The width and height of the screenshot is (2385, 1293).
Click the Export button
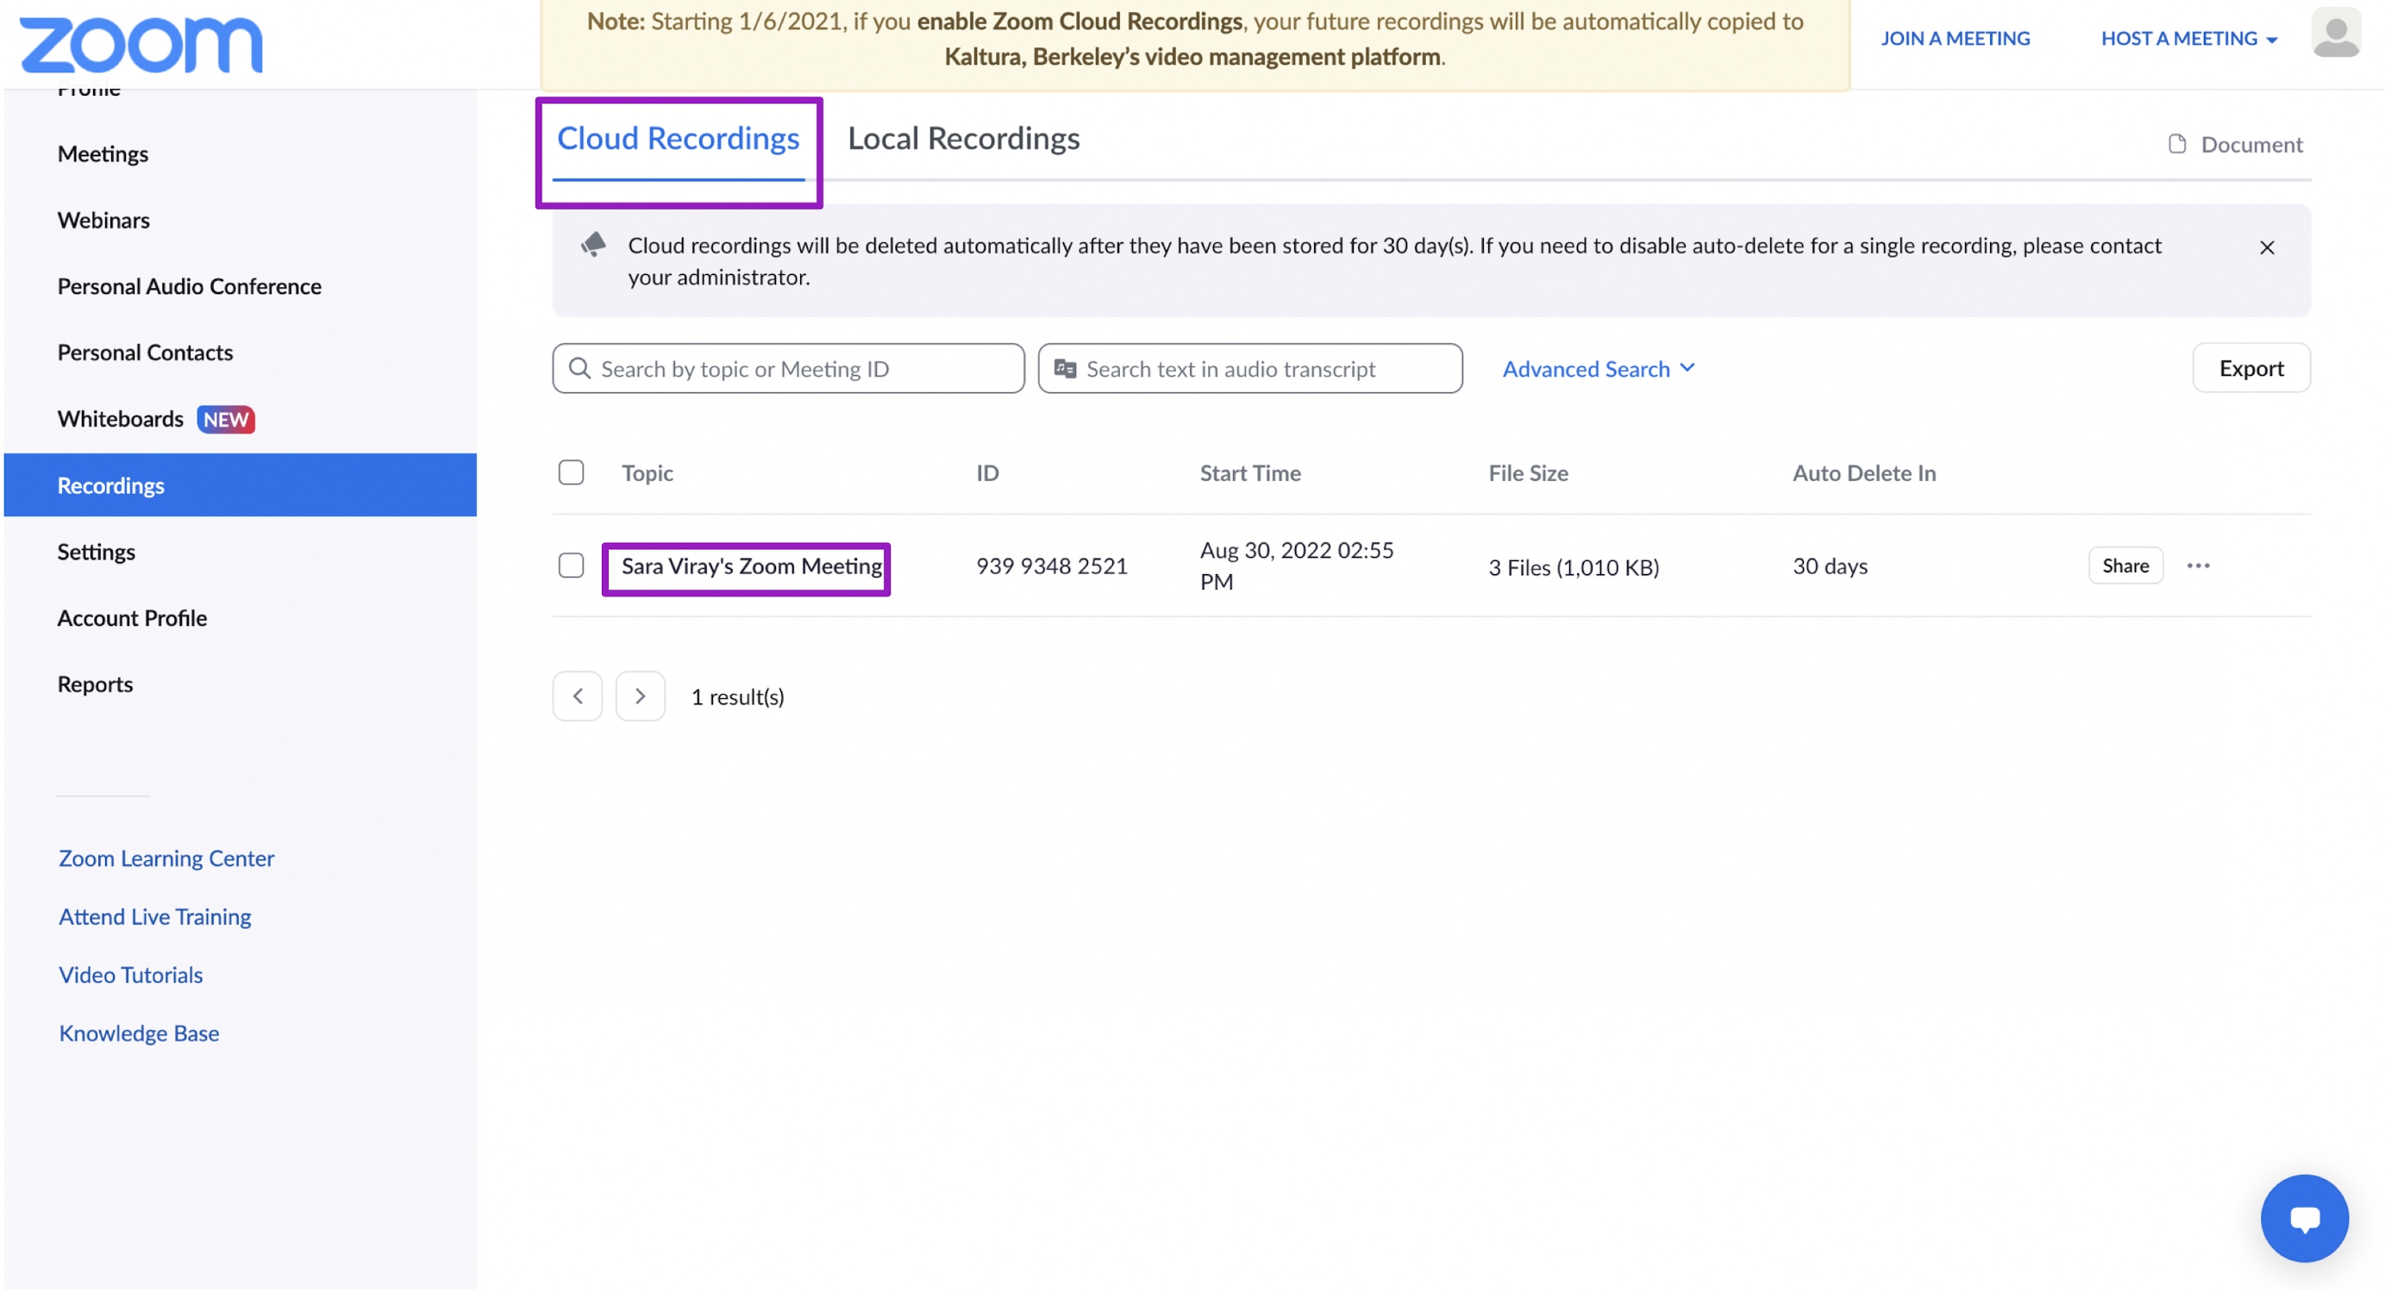click(x=2250, y=368)
